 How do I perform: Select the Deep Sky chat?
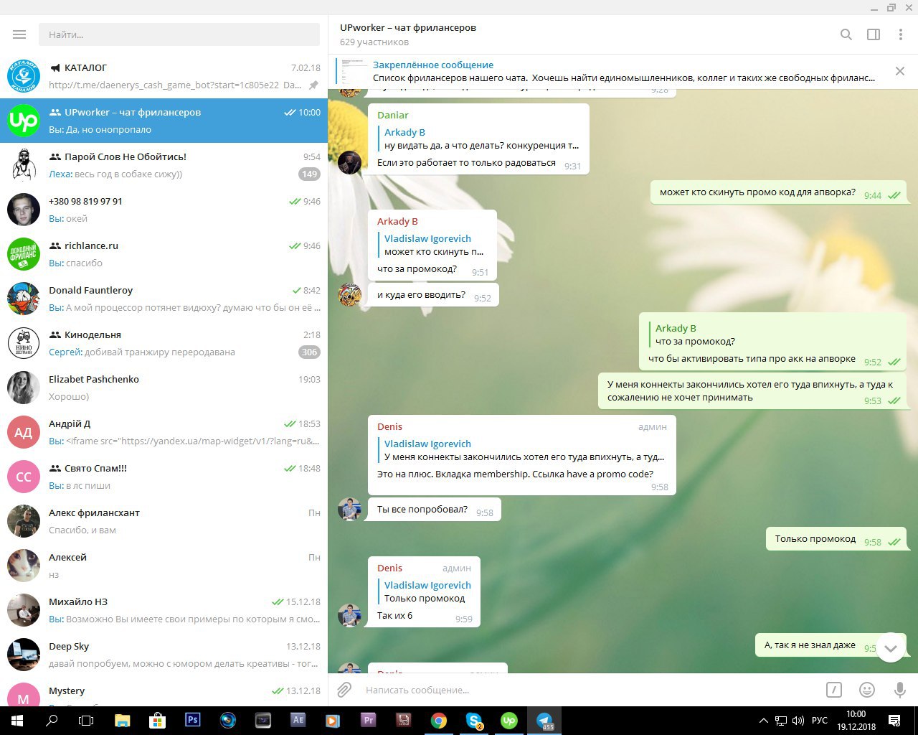click(x=164, y=655)
